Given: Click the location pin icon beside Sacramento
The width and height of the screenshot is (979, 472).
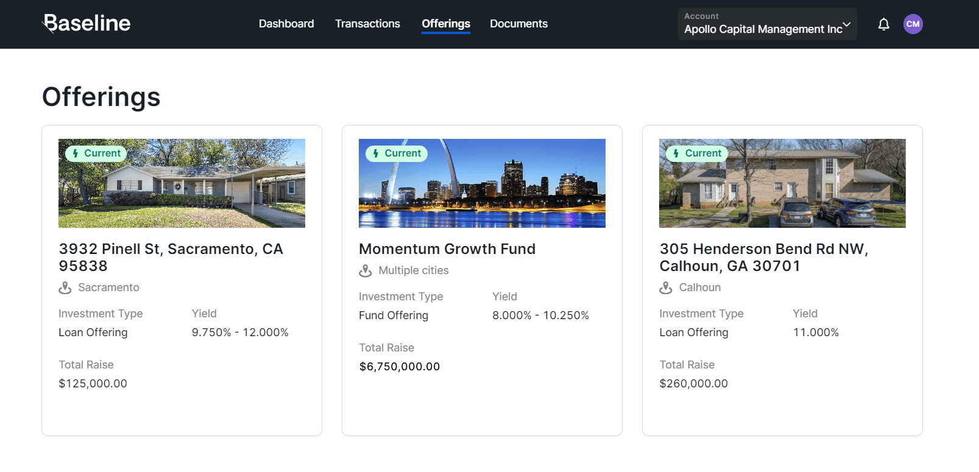Looking at the screenshot, I should point(65,287).
